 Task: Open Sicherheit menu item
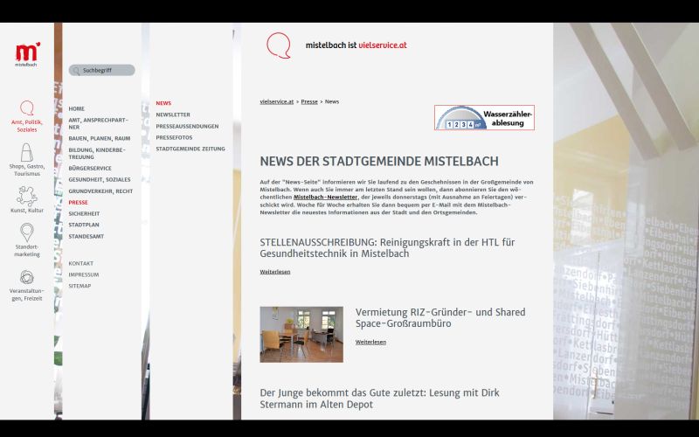(x=84, y=214)
